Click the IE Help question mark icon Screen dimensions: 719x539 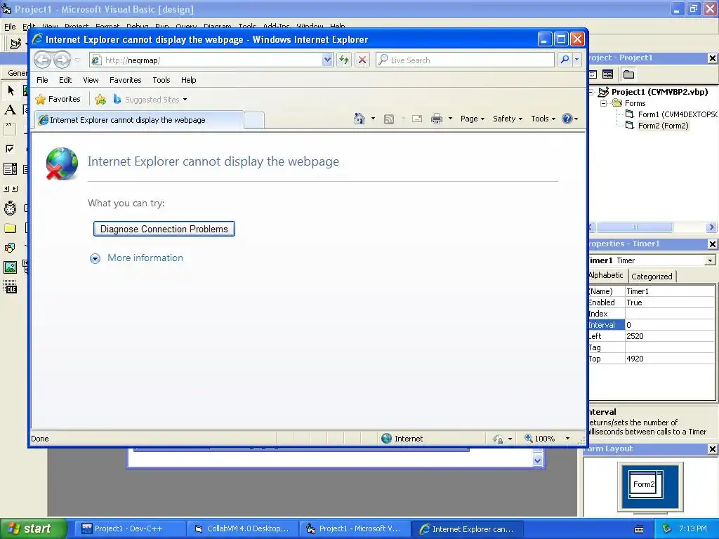(x=567, y=119)
